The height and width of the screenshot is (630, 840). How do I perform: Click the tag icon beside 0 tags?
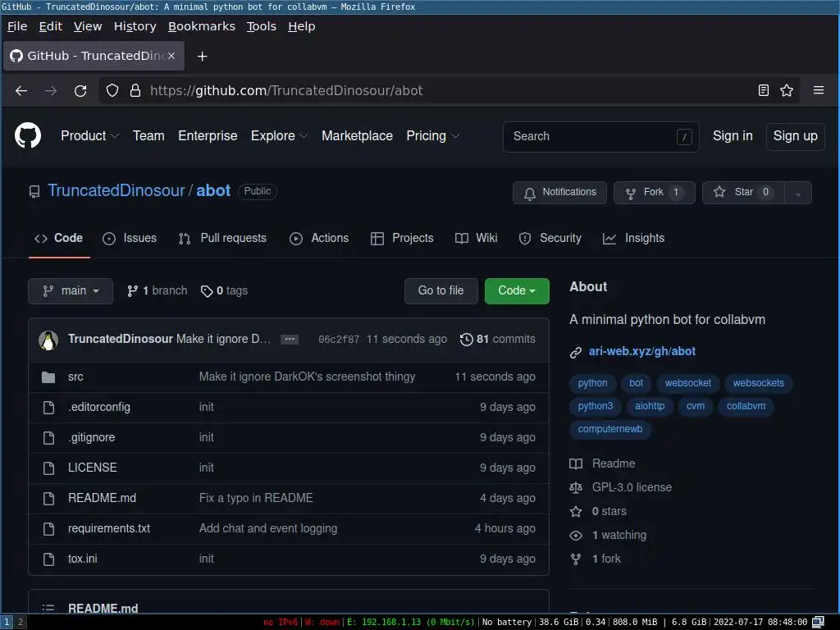pyautogui.click(x=207, y=291)
